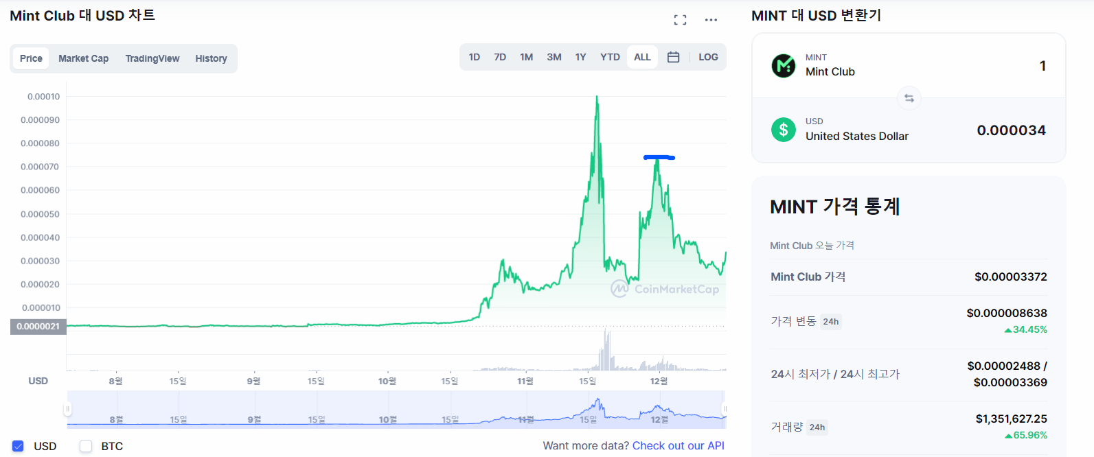Click the 24h badge next to 가격 변동
Viewport: 1094px width, 457px height.
pos(831,321)
